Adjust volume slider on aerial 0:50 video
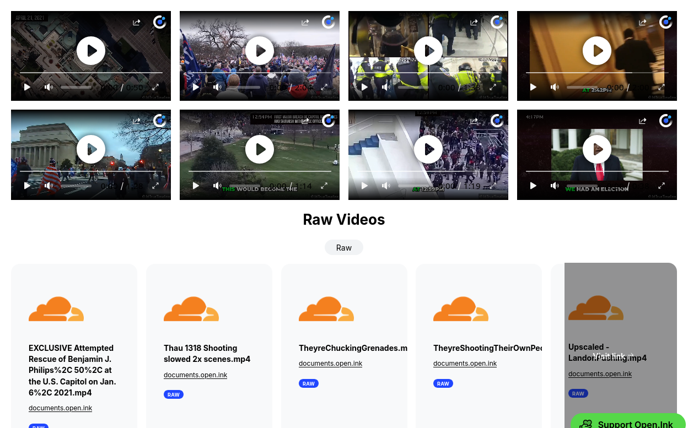 (x=76, y=87)
